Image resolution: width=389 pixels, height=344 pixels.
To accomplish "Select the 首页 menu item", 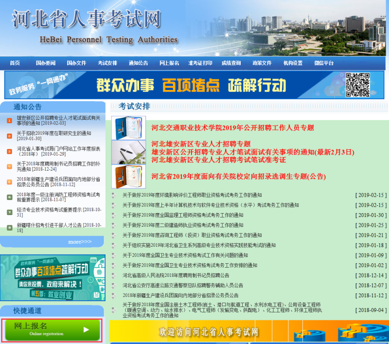I will click(14, 63).
